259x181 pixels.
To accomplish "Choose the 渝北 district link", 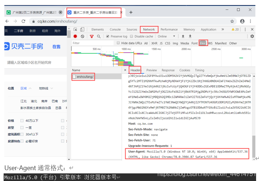I will 34,101.
